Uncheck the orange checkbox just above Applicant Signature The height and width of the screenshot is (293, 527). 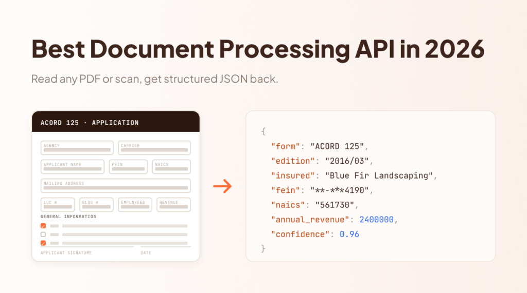point(43,243)
